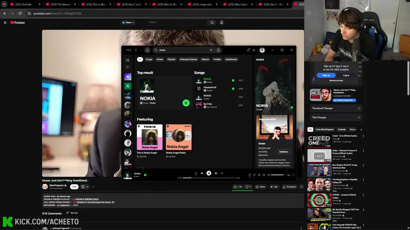
Task: Select Podcasts & Shows filter chip
Action: (x=188, y=59)
